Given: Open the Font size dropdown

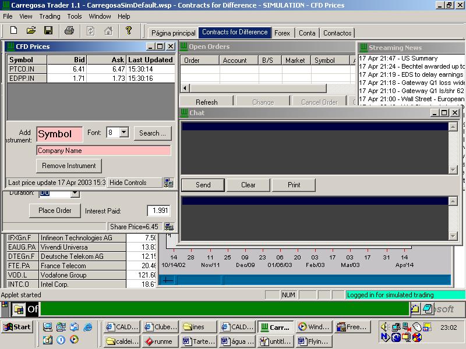Looking at the screenshot, I should point(124,133).
